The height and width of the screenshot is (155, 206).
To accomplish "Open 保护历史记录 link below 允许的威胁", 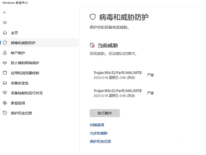I will [x=100, y=141].
